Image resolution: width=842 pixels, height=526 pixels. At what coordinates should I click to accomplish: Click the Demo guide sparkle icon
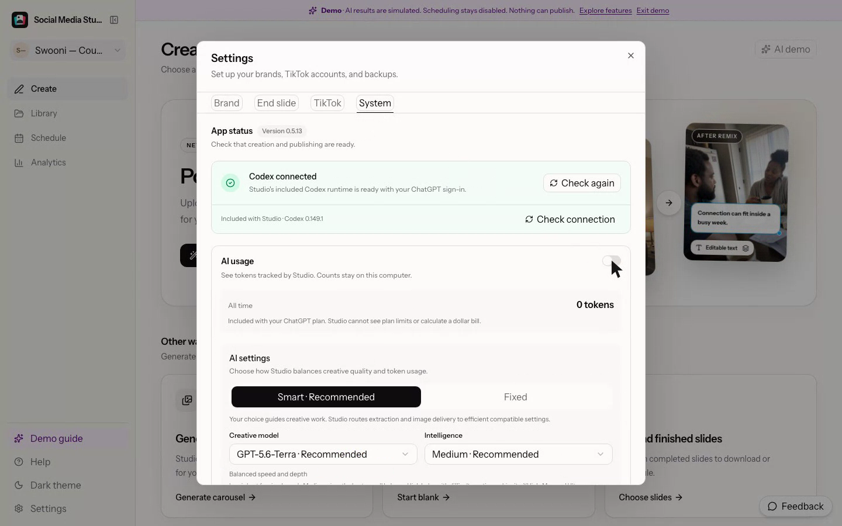click(19, 438)
